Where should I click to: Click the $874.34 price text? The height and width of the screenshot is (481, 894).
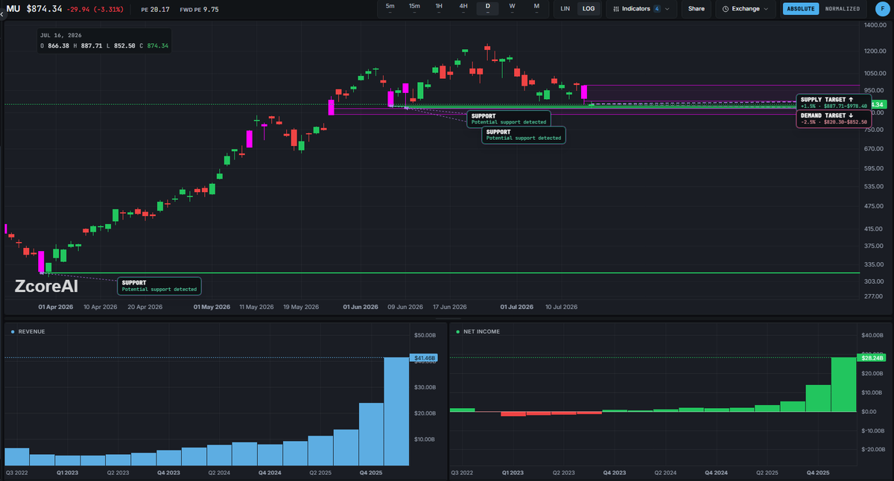[44, 9]
